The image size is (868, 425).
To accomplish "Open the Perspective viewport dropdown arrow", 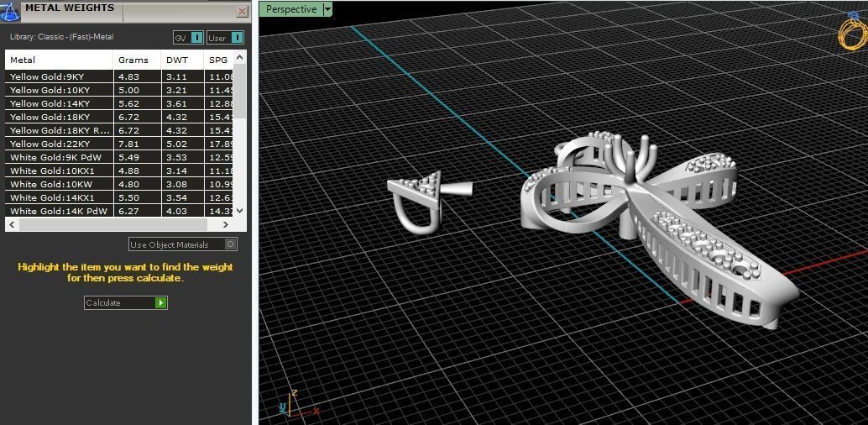I will [x=327, y=9].
